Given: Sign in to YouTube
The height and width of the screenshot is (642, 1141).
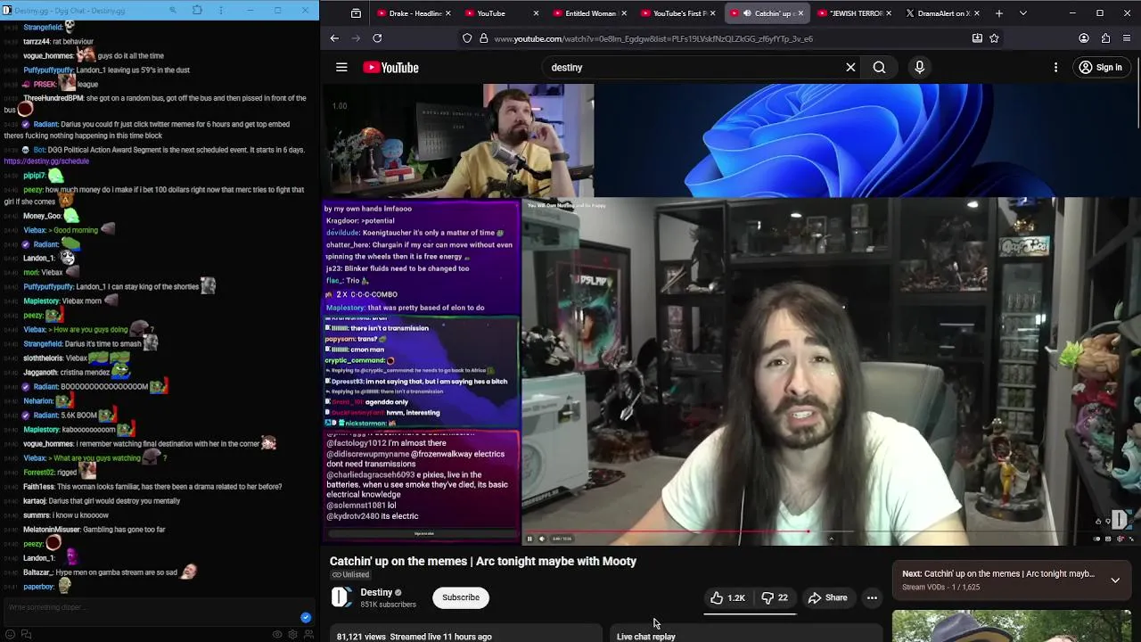Looking at the screenshot, I should (1100, 67).
